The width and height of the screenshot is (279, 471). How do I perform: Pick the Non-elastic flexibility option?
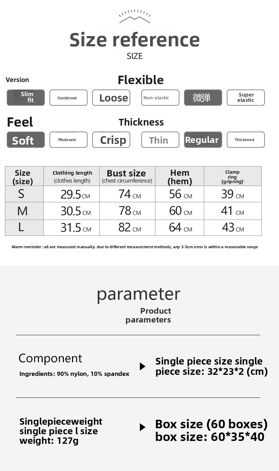coord(160,98)
